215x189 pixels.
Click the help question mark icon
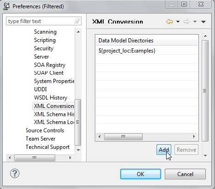coord(15,173)
